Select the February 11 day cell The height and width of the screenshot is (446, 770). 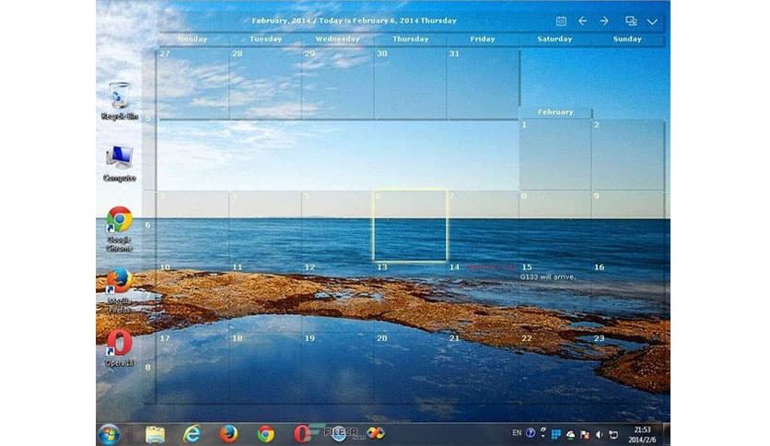265,297
